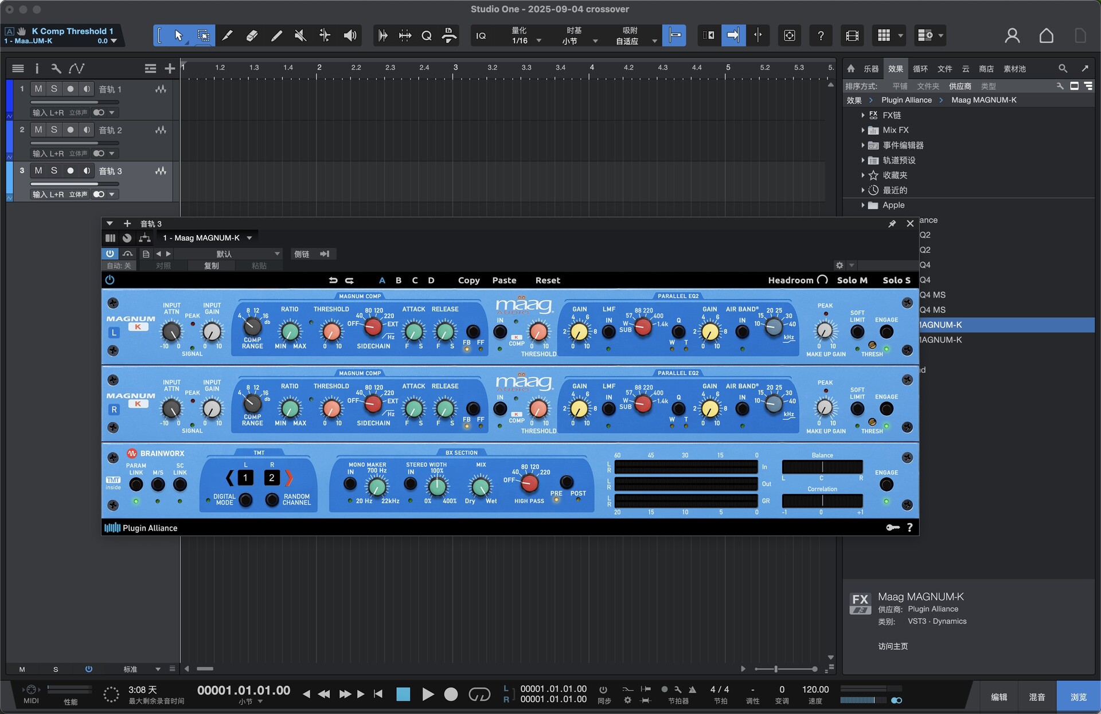Show automation curve icon in track header
Screen dimensions: 1101x714
[x=76, y=68]
